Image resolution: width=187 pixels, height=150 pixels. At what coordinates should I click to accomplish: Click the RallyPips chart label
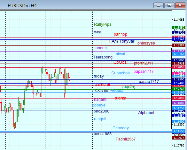pyautogui.click(x=103, y=24)
